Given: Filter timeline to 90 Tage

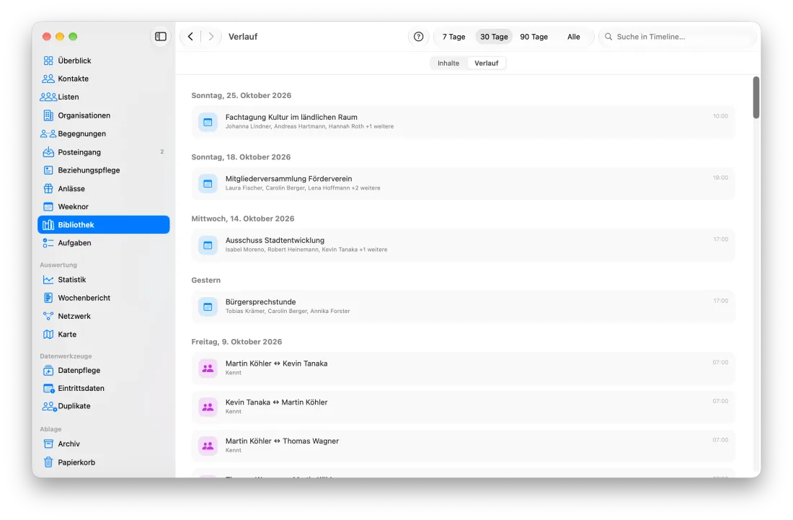Looking at the screenshot, I should (533, 37).
